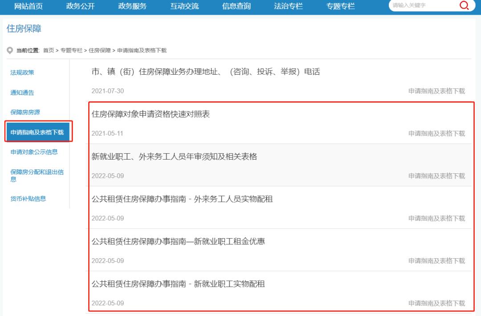Click the red search magnifier icon

pyautogui.click(x=465, y=6)
